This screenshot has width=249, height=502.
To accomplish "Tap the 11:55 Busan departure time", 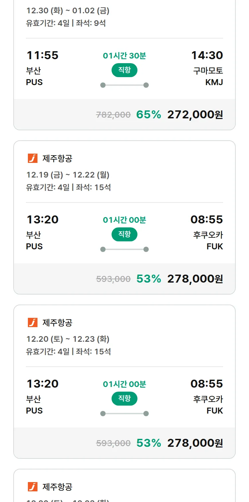I will (x=42, y=55).
